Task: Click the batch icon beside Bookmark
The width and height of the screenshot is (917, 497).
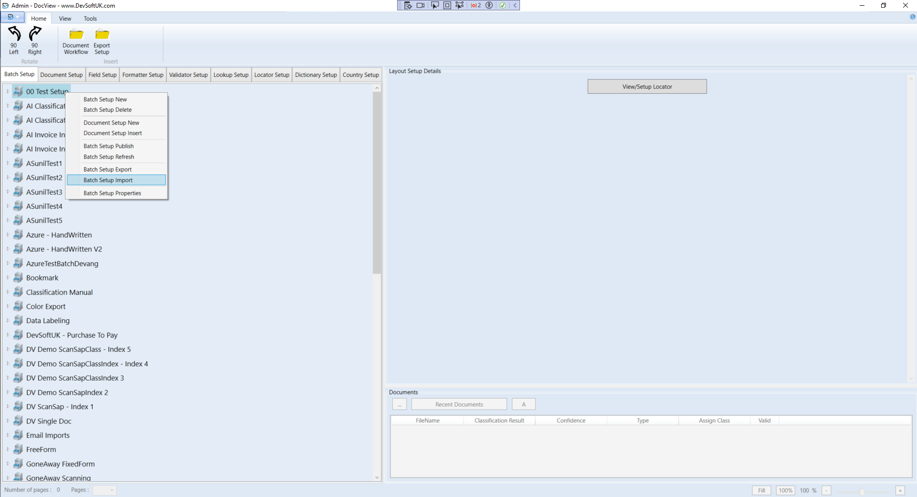Action: click(x=18, y=278)
